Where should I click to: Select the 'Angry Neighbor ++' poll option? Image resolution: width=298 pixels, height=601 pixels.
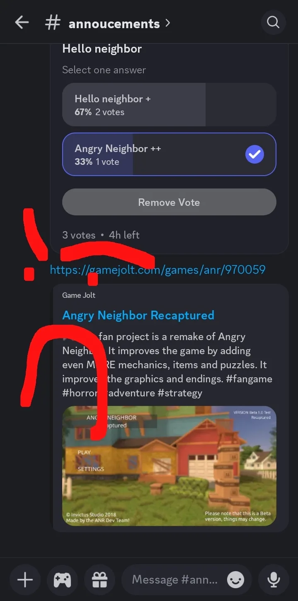coord(169,154)
